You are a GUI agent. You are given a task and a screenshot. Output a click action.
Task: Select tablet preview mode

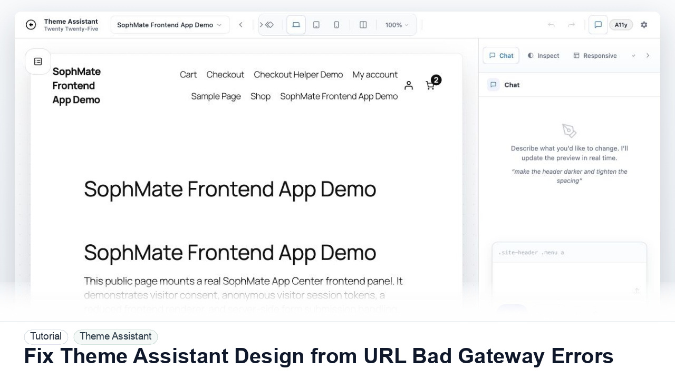316,25
